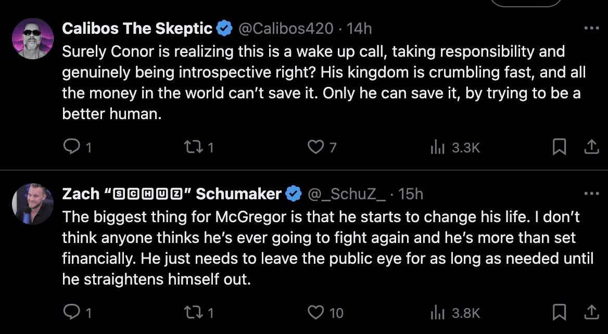Screen dimensions: 608x334
Task: Share Calibos The Skeptic's tweet
Action: tap(591, 148)
